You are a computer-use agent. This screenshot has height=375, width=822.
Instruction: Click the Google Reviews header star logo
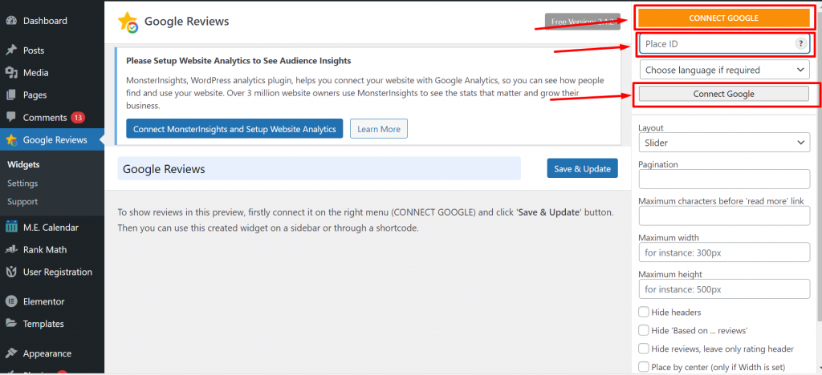[x=128, y=22]
